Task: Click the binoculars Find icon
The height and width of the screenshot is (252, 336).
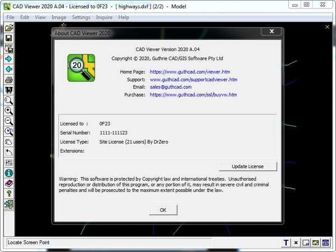Action: (9, 90)
